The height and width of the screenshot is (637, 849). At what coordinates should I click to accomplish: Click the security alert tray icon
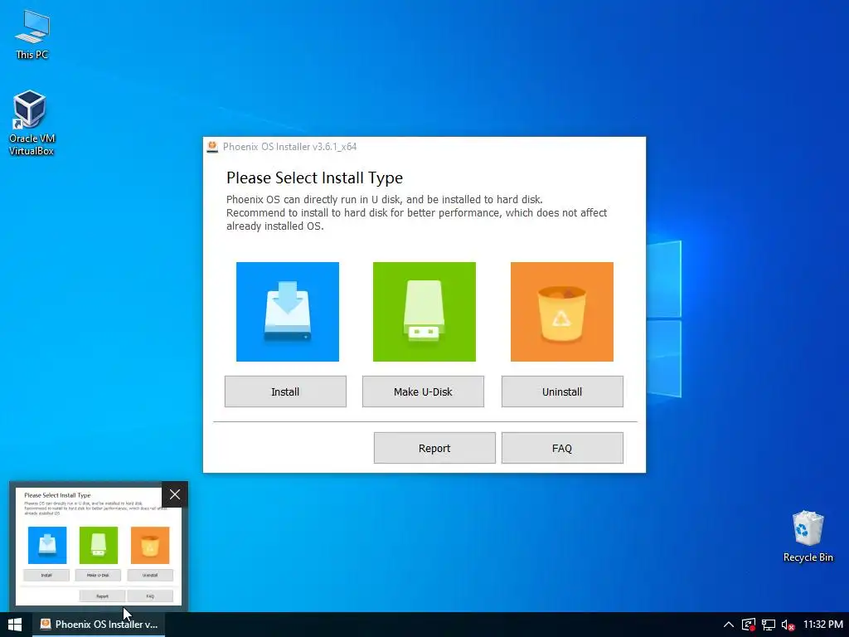pos(749,625)
